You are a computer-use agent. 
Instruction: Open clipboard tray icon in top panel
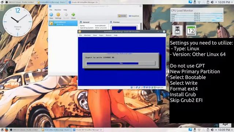(208, 2)
